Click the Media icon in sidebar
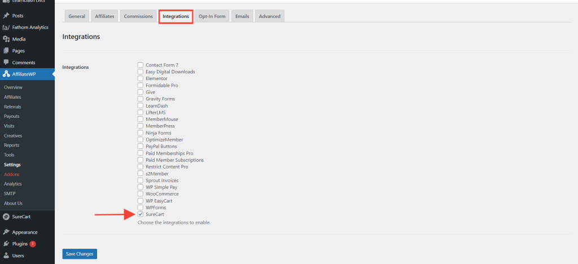 tap(6, 39)
